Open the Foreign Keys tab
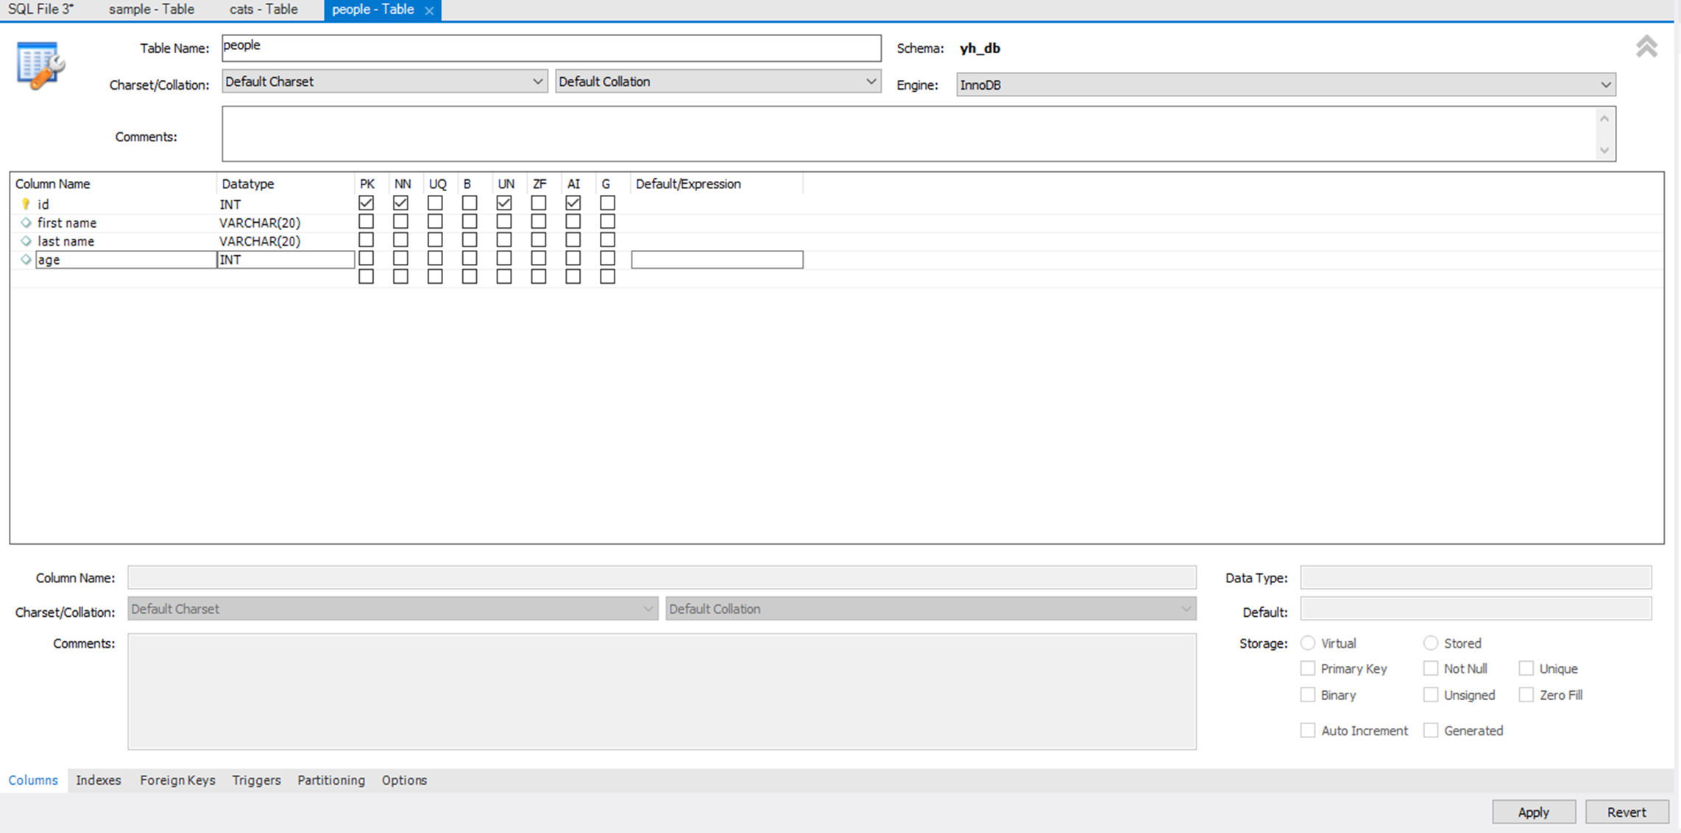This screenshot has width=1681, height=833. [177, 780]
